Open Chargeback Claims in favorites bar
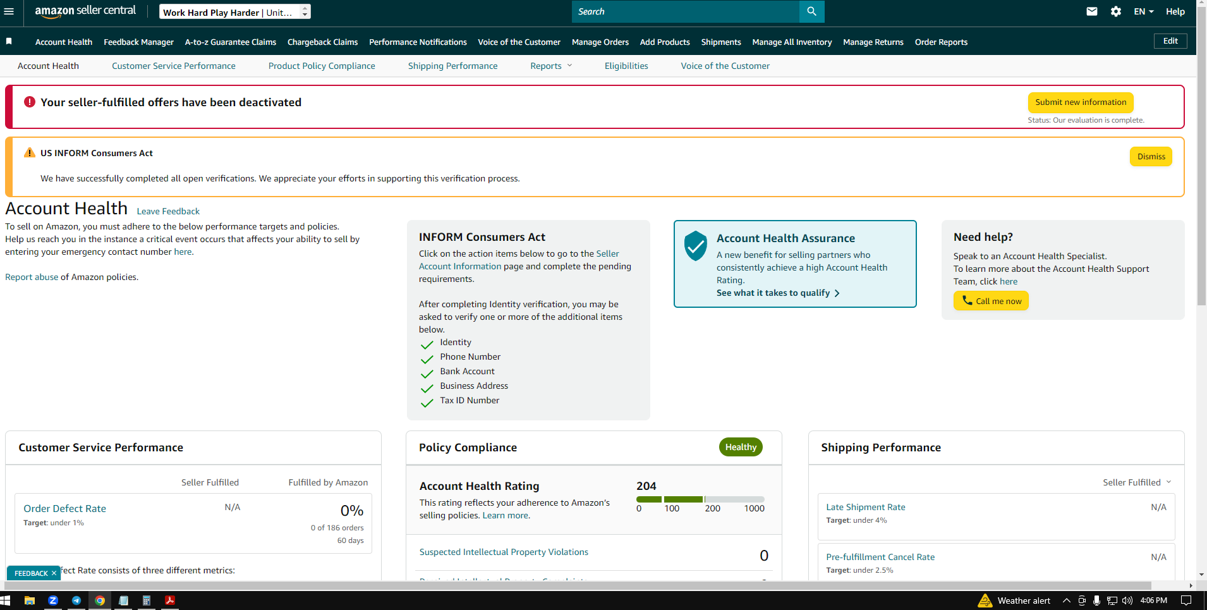The height and width of the screenshot is (610, 1207). [322, 42]
